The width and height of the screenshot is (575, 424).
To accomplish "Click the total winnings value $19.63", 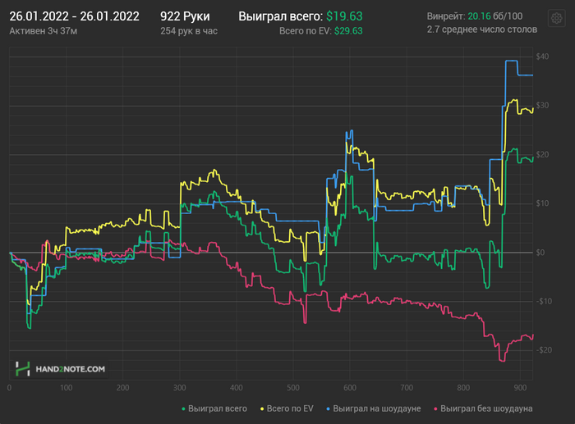I will 344,16.
